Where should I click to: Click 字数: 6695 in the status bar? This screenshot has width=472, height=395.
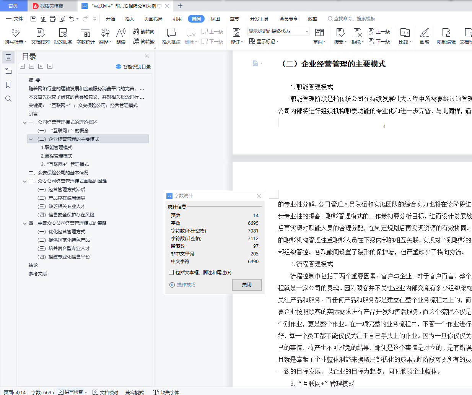coord(43,392)
